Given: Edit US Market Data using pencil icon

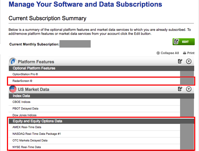Looking at the screenshot, I should tap(180, 89).
